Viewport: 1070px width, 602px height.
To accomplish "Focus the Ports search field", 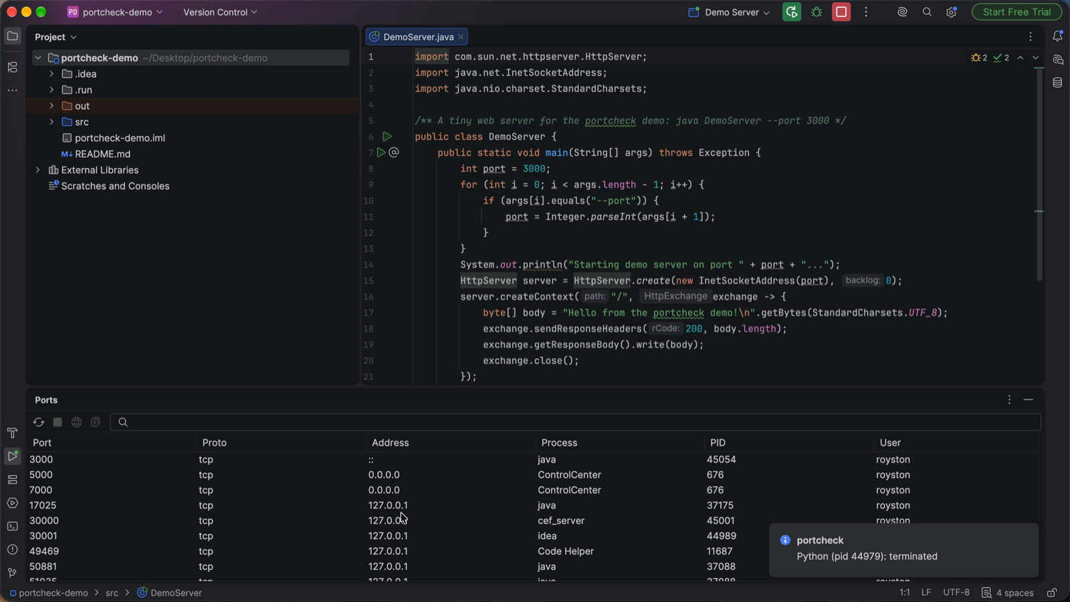I will (x=576, y=422).
